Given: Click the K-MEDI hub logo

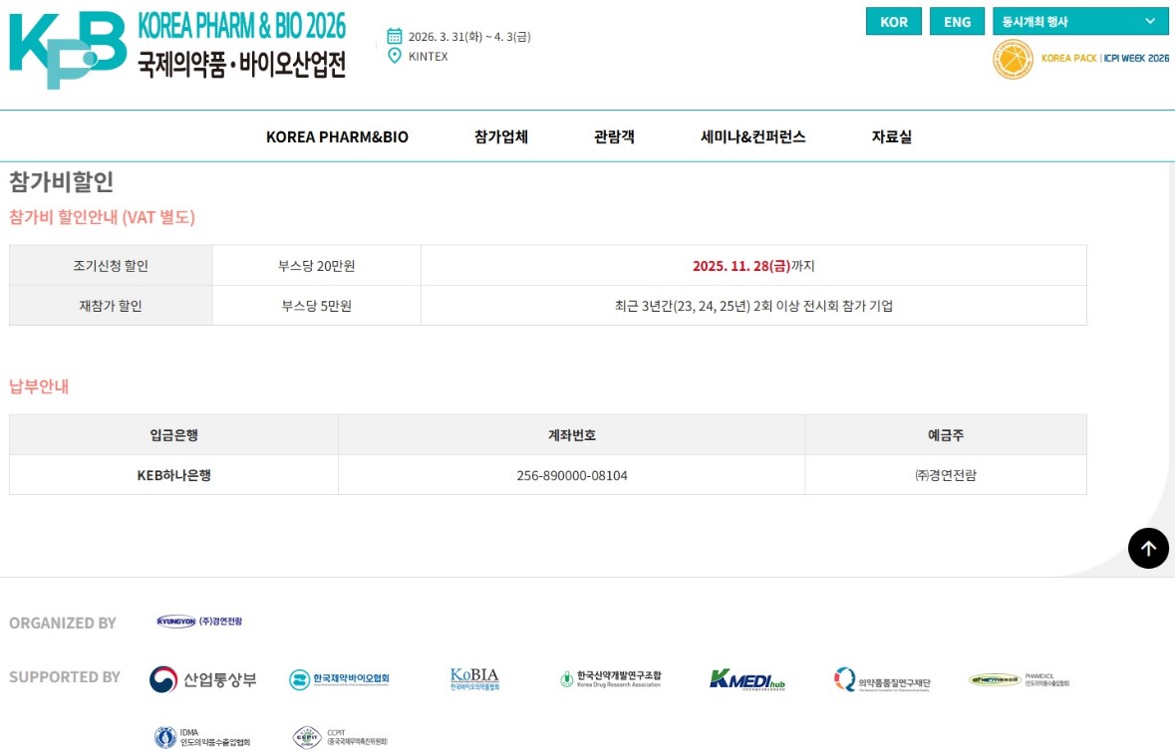Looking at the screenshot, I should [747, 679].
